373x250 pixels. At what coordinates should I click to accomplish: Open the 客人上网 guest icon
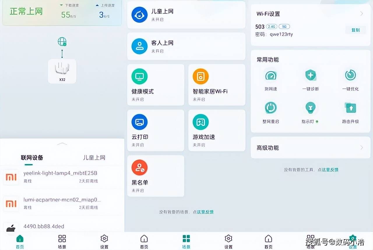coord(139,46)
